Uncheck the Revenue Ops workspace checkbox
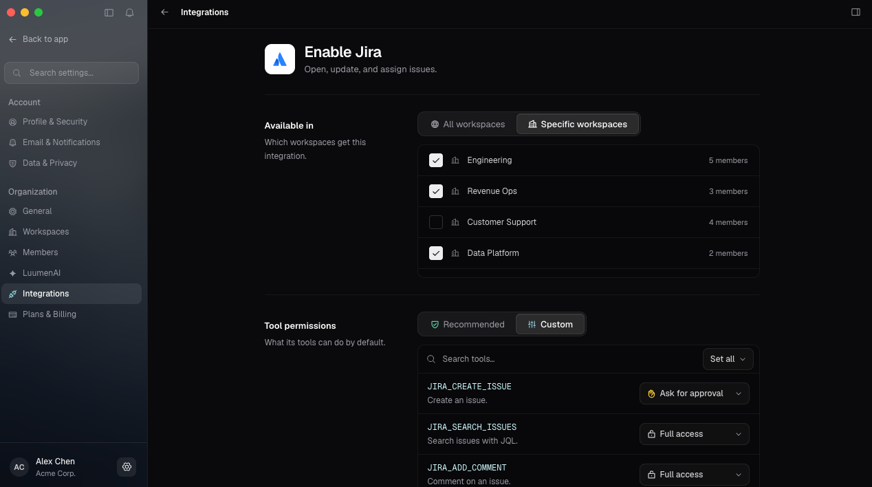 click(436, 191)
